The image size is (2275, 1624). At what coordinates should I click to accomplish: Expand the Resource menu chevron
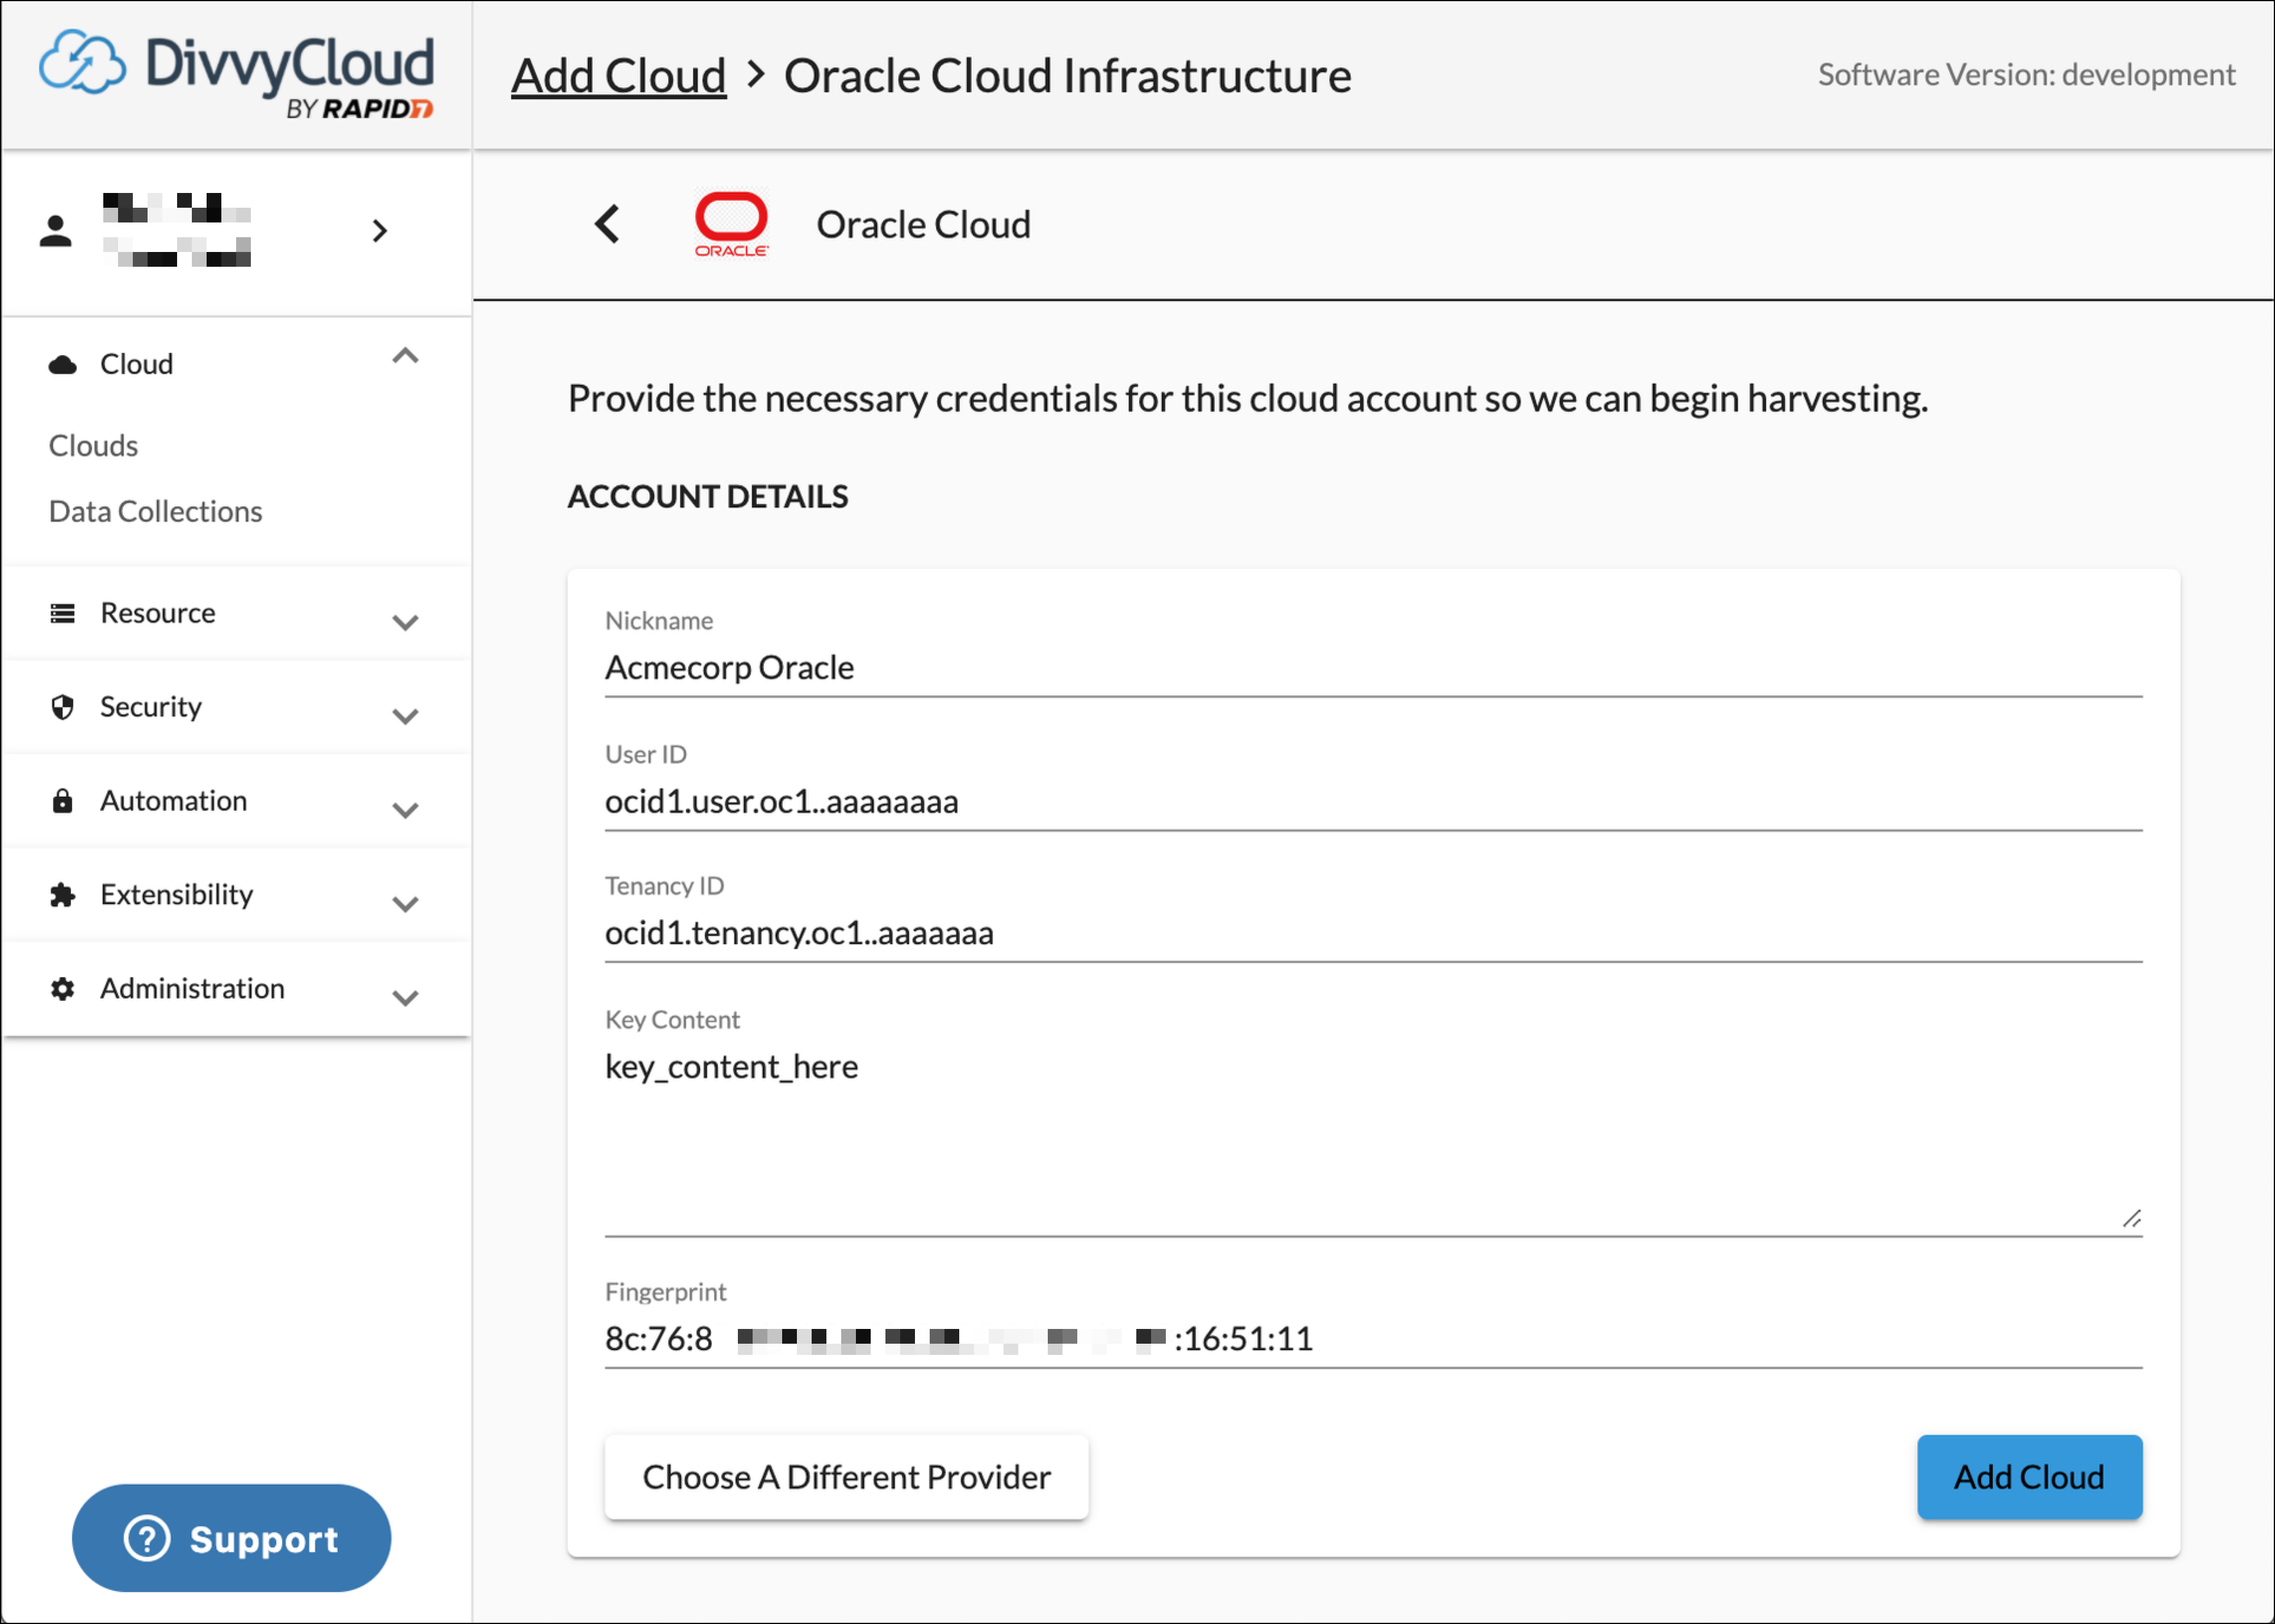405,622
